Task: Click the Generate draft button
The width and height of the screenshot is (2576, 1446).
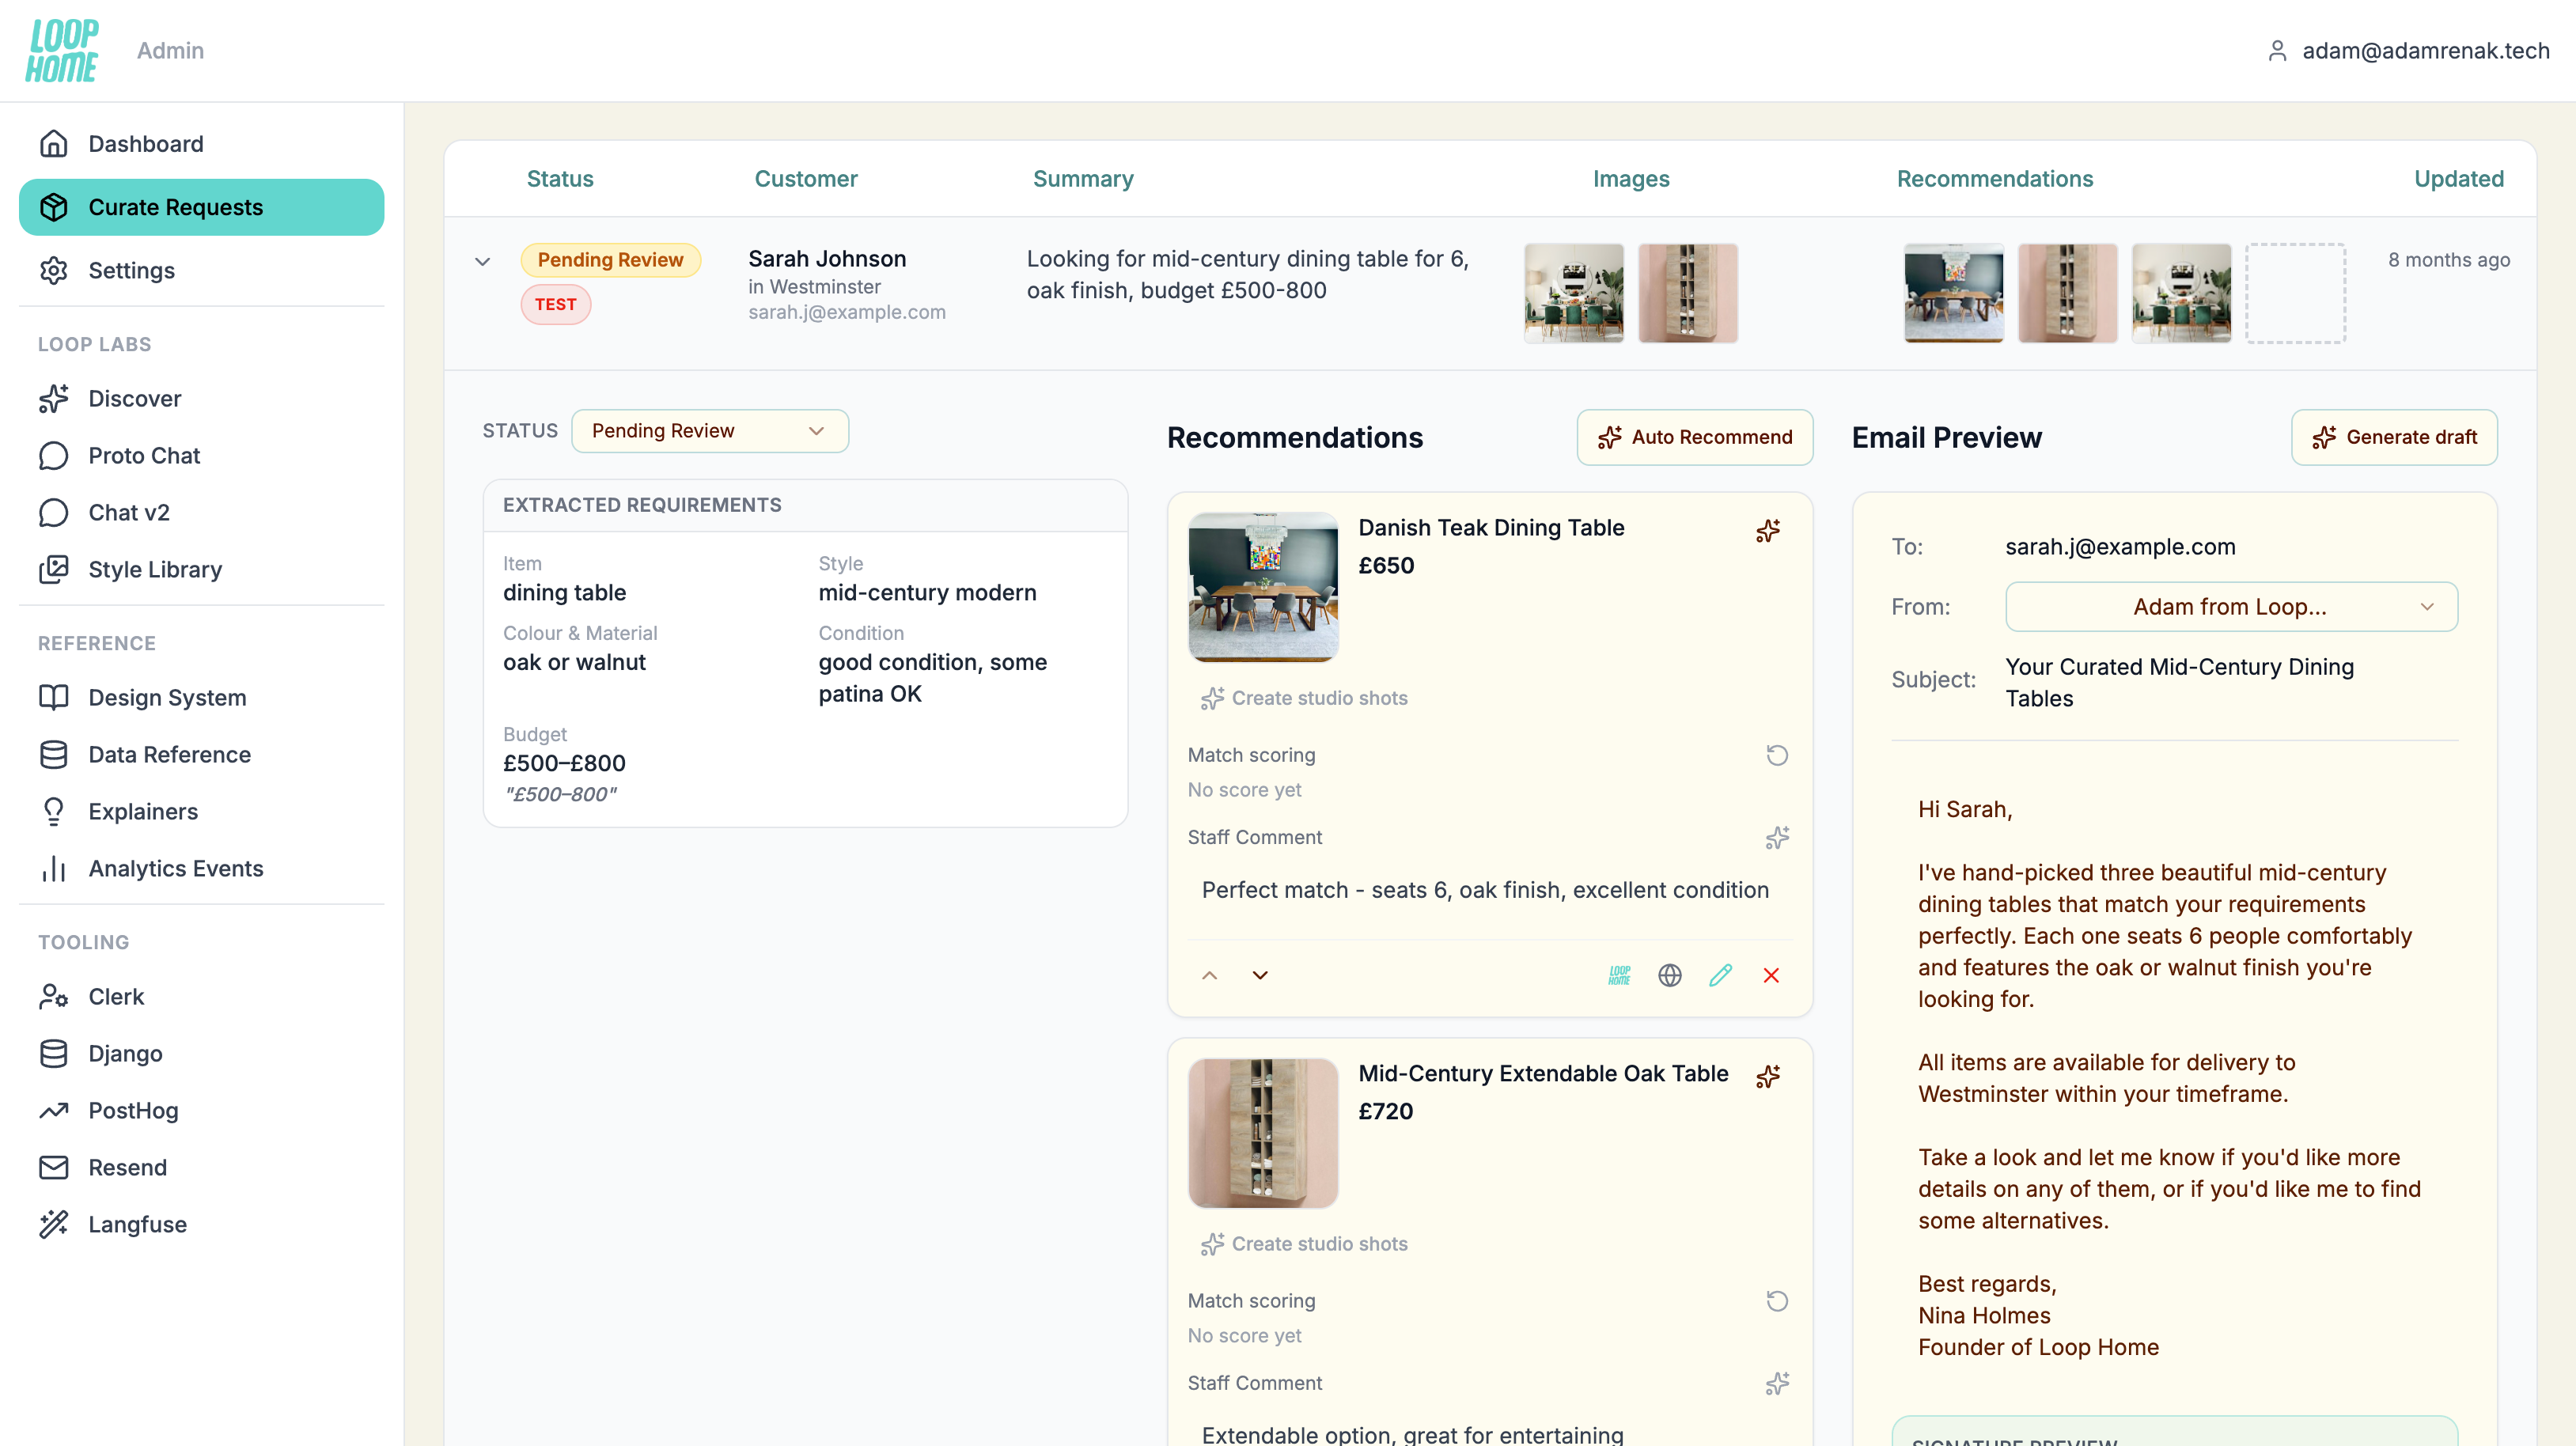Action: 2394,437
